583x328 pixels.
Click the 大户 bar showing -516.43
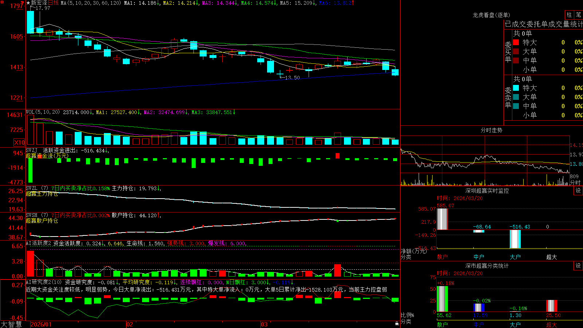point(515,239)
